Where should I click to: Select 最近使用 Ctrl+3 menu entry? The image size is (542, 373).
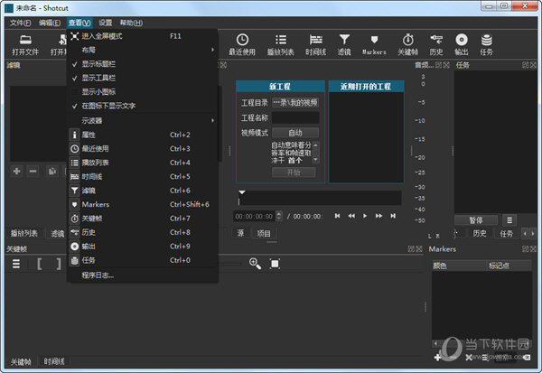click(142, 149)
